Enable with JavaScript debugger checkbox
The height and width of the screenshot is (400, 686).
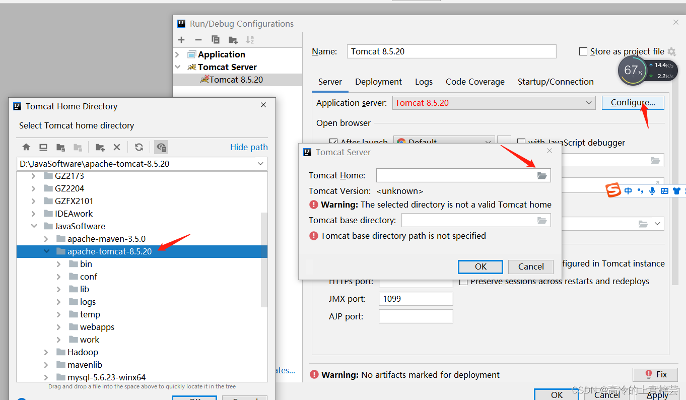[521, 143]
